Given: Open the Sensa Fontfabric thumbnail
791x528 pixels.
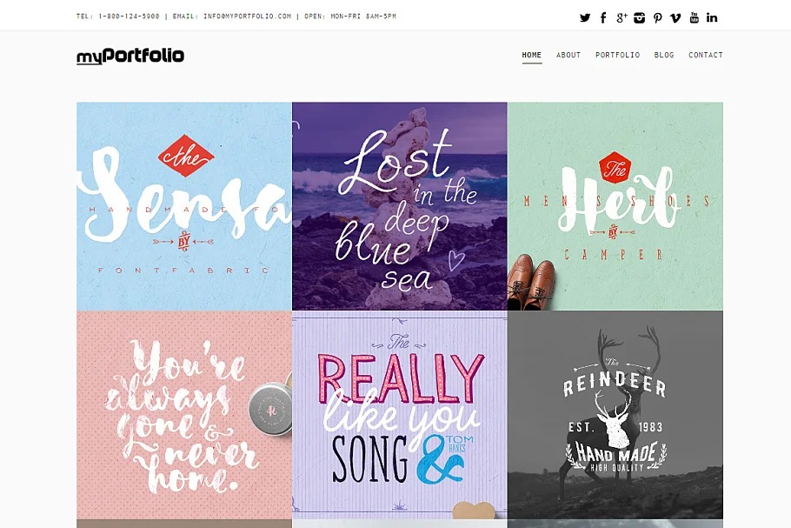Looking at the screenshot, I should [x=184, y=206].
